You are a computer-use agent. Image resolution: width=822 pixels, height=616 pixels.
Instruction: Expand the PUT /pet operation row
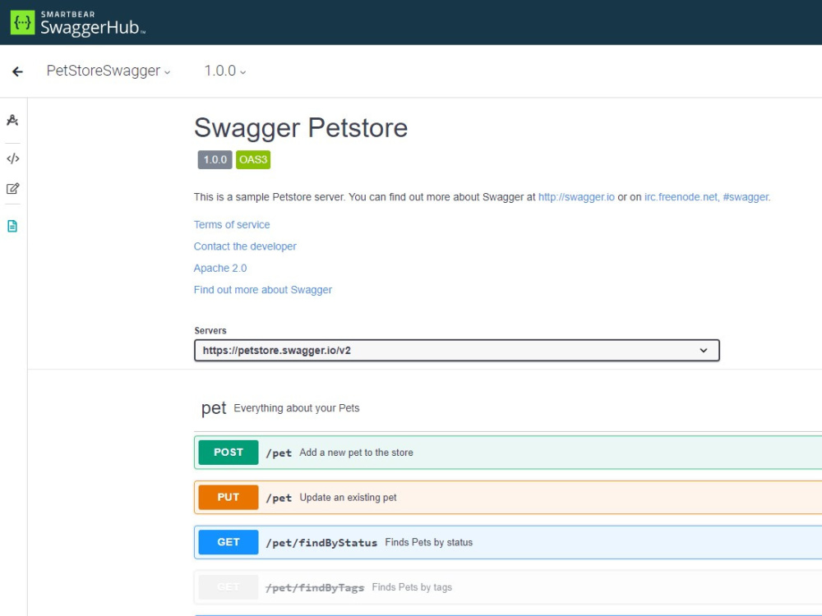(x=493, y=497)
